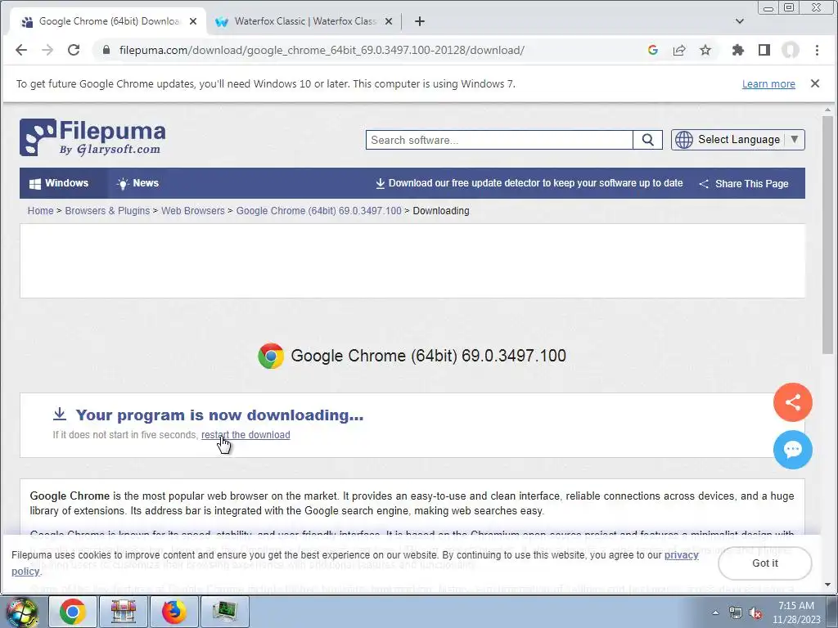Click Chrome icon in the taskbar

click(x=73, y=612)
